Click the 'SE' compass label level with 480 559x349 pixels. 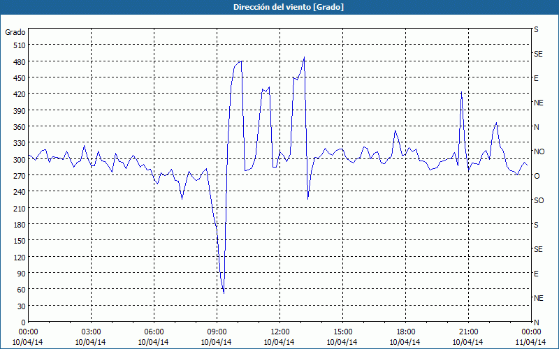coord(538,54)
